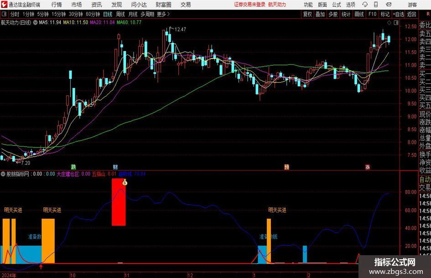Click the 统计 statistics button
Viewport: 431px width, 278px height.
click(x=346, y=14)
